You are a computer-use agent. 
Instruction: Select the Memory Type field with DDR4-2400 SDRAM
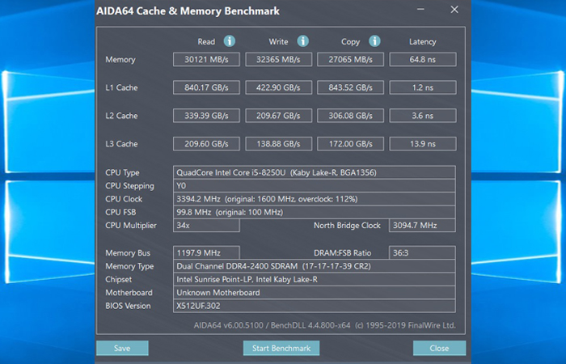[x=315, y=266]
